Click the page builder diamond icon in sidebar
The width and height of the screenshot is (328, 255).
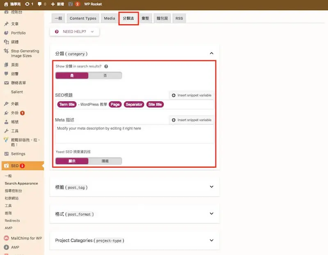[6, 140]
